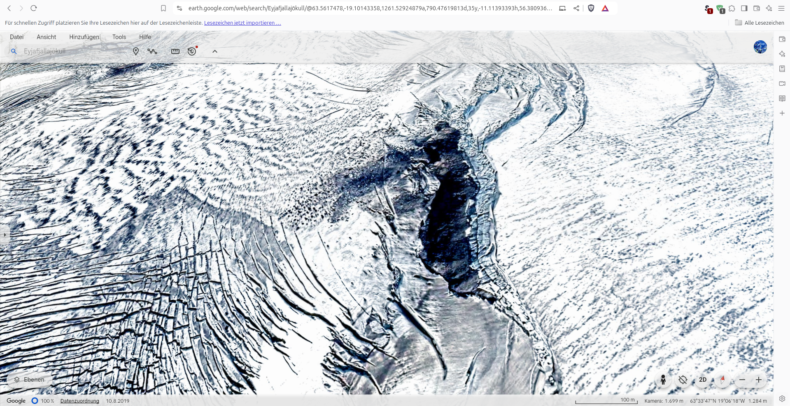Enter Street View with the pegman icon
Screen dimensions: 790x406
click(x=663, y=380)
